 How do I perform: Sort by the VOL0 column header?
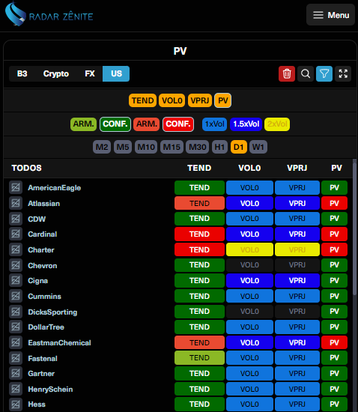(249, 168)
